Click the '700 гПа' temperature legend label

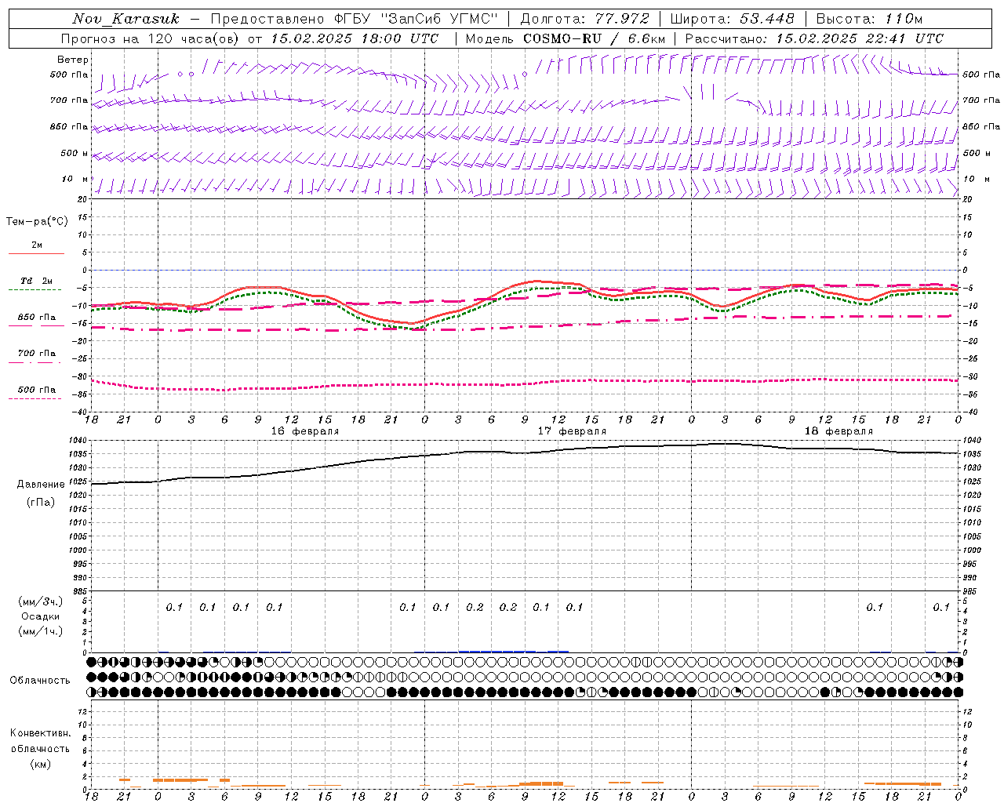click(x=37, y=354)
